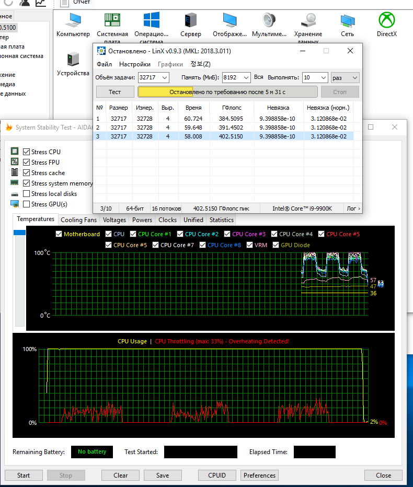The height and width of the screenshot is (487, 413).
Task: Switch to the Statistics tab
Action: 222,220
